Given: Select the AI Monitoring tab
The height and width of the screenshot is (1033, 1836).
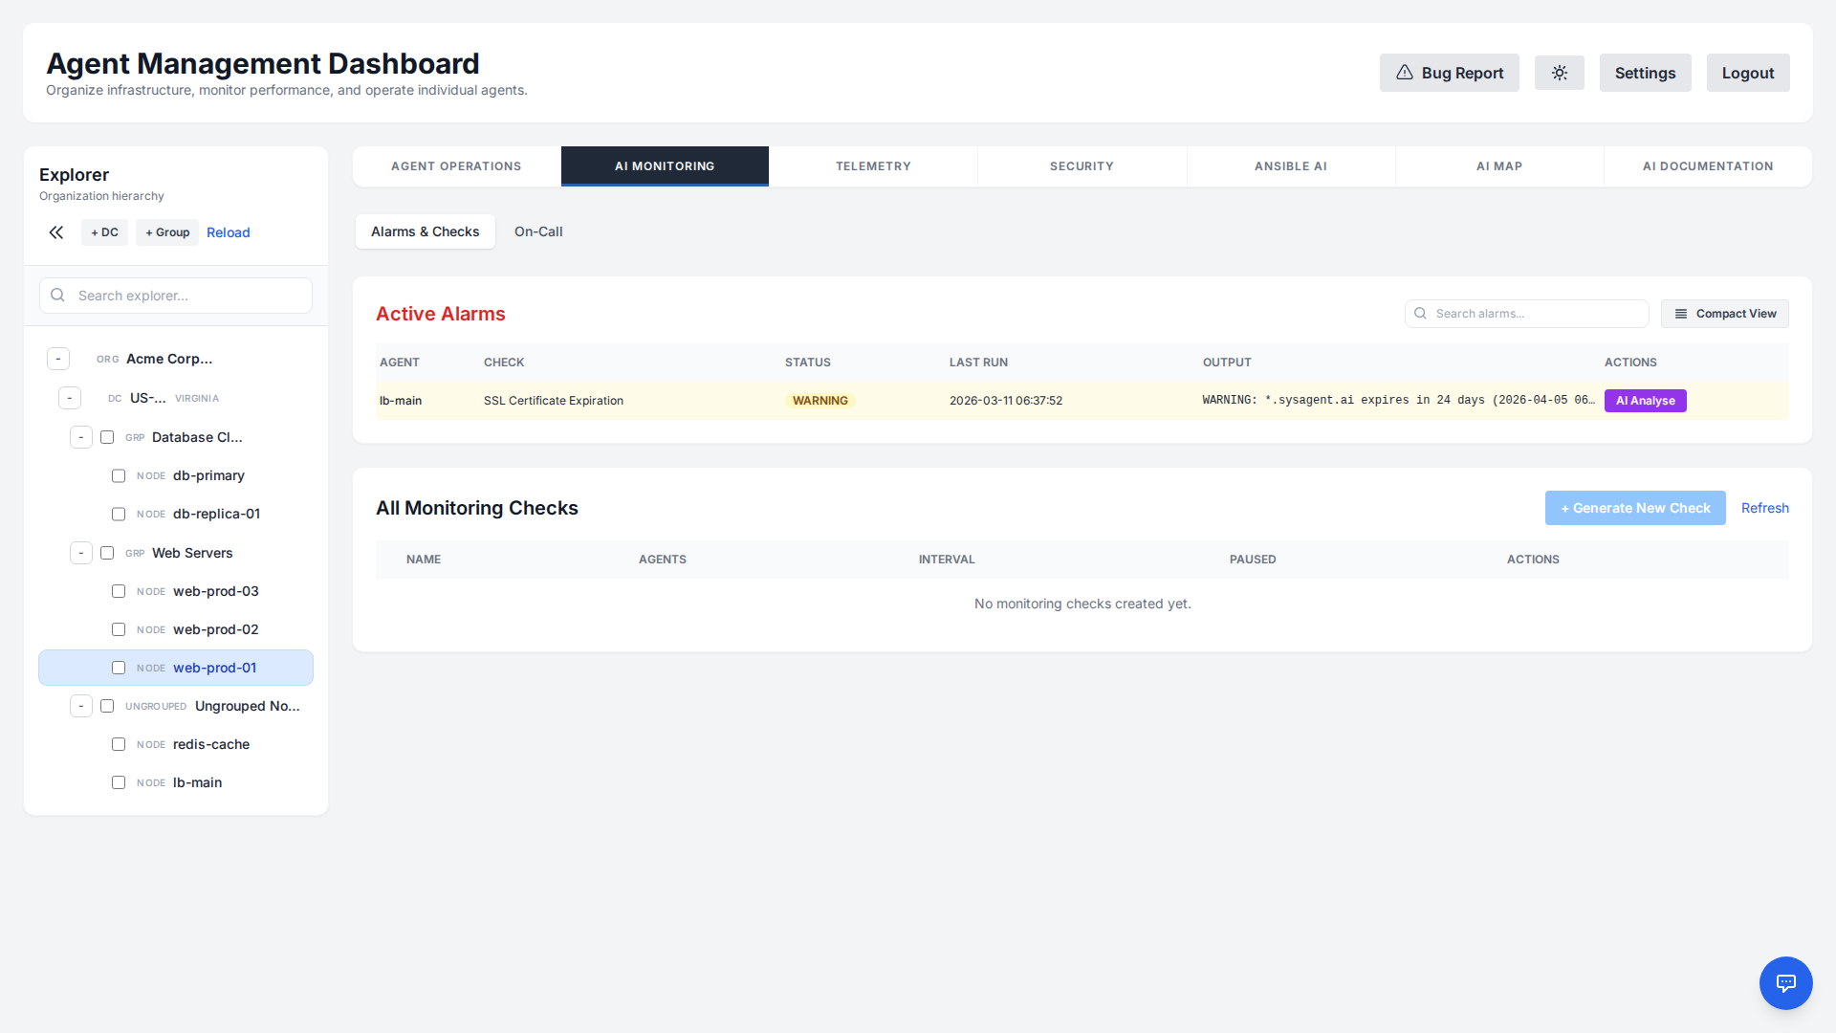Looking at the screenshot, I should [665, 166].
